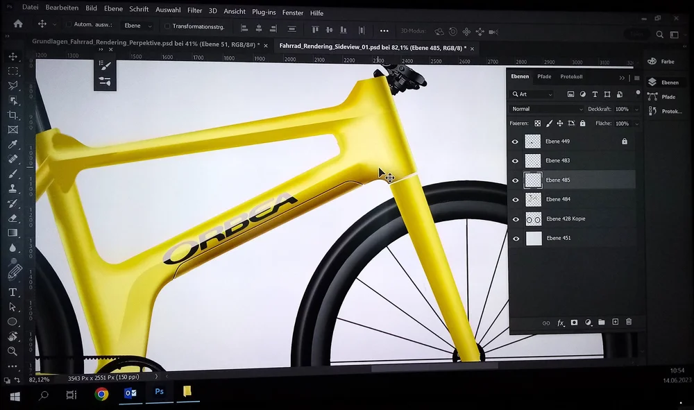Open the collapsed Ebenen panel button
The width and height of the screenshot is (694, 410).
[664, 83]
